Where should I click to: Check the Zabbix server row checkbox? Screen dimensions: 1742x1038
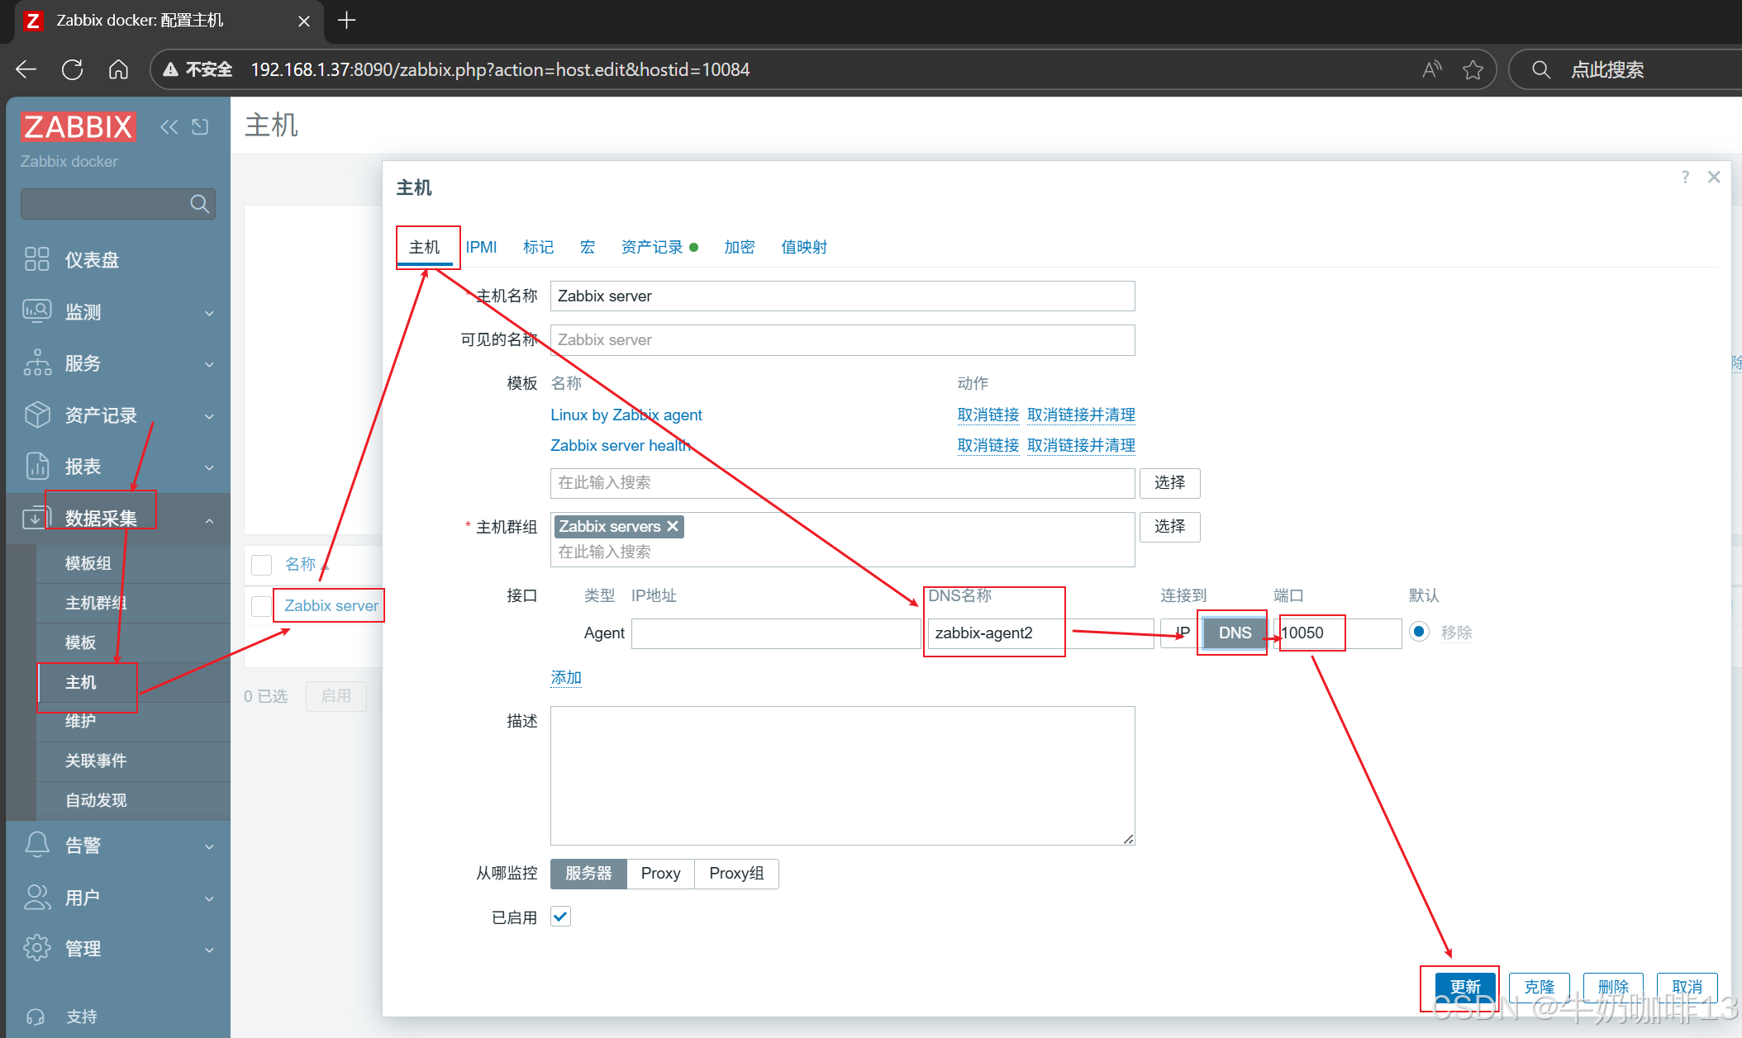pos(262,605)
